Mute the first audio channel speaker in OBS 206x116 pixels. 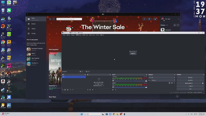[x=113, y=81]
